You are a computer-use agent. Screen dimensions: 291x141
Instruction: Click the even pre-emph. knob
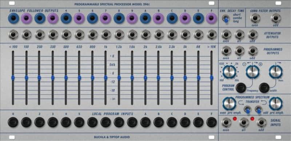pos(230,103)
